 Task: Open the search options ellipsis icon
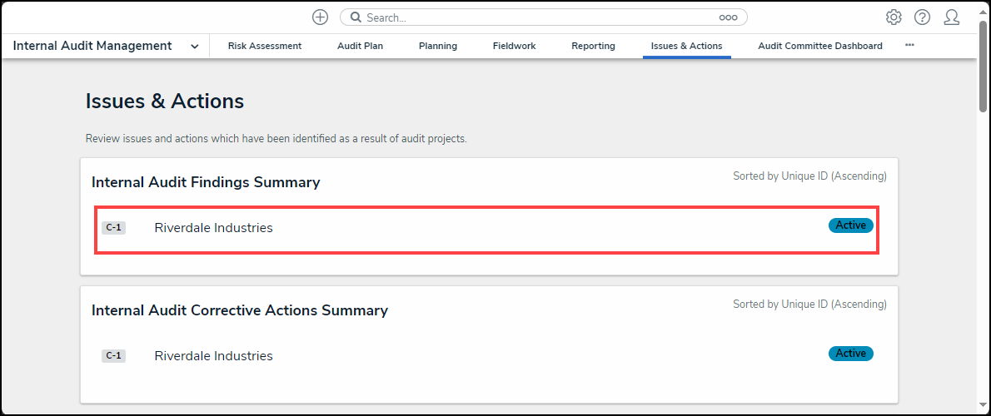click(x=728, y=17)
